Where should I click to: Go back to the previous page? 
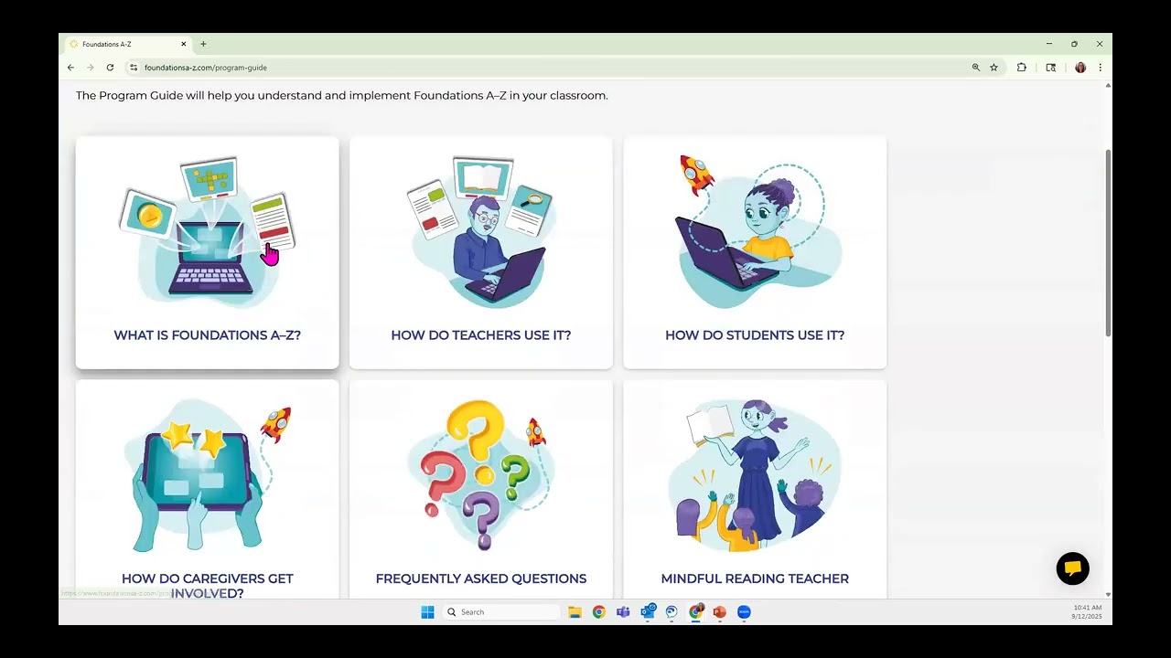pos(70,68)
